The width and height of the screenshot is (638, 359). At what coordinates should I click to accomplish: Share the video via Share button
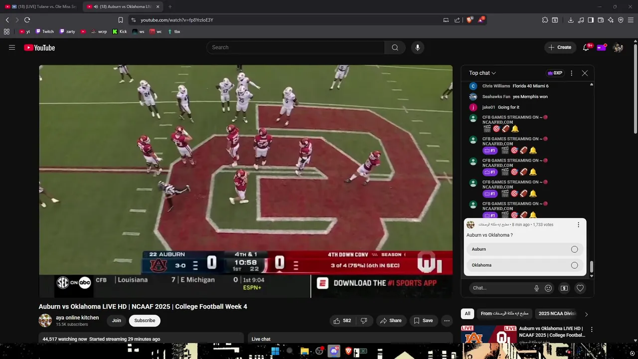click(391, 321)
